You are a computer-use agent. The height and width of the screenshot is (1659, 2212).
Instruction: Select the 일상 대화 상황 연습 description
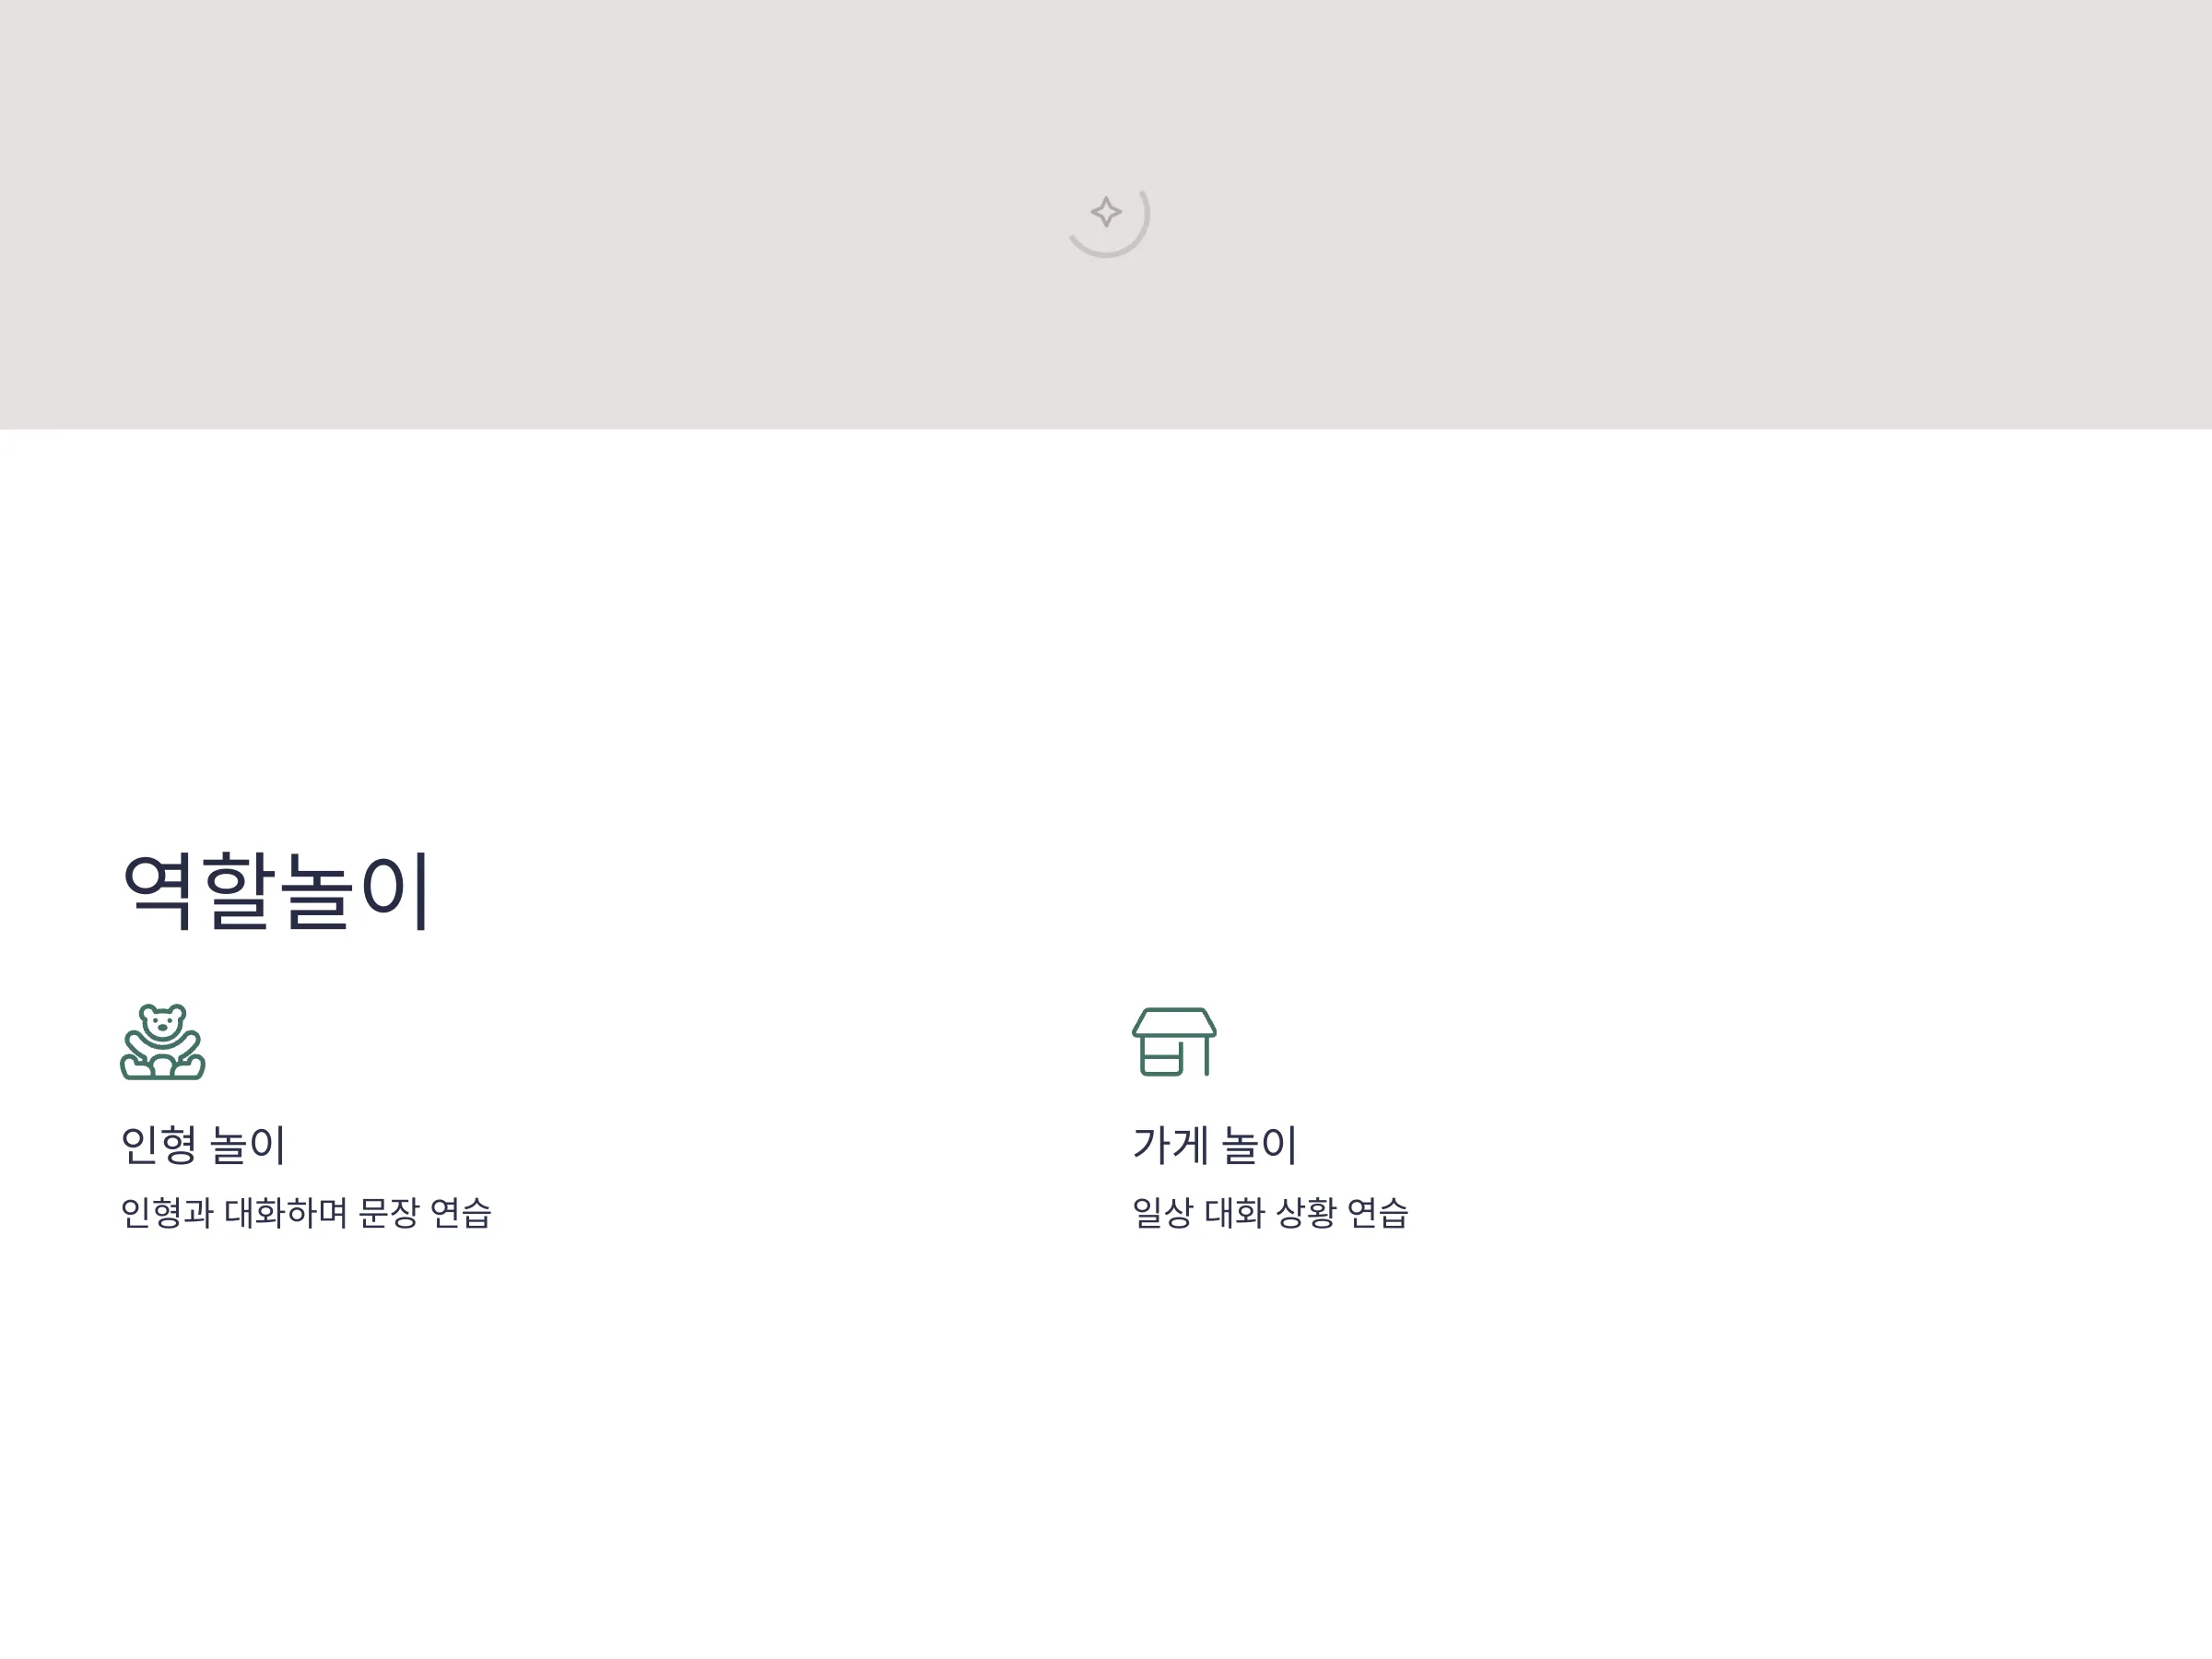coord(1270,1213)
